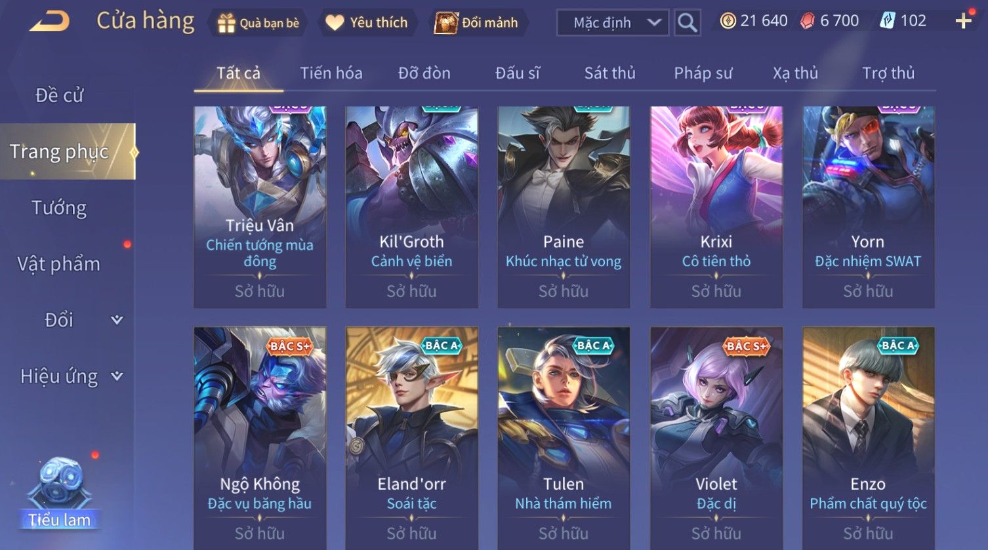Screen dimensions: 988x550
Task: Tap the red gem currency icon
Action: (x=808, y=21)
